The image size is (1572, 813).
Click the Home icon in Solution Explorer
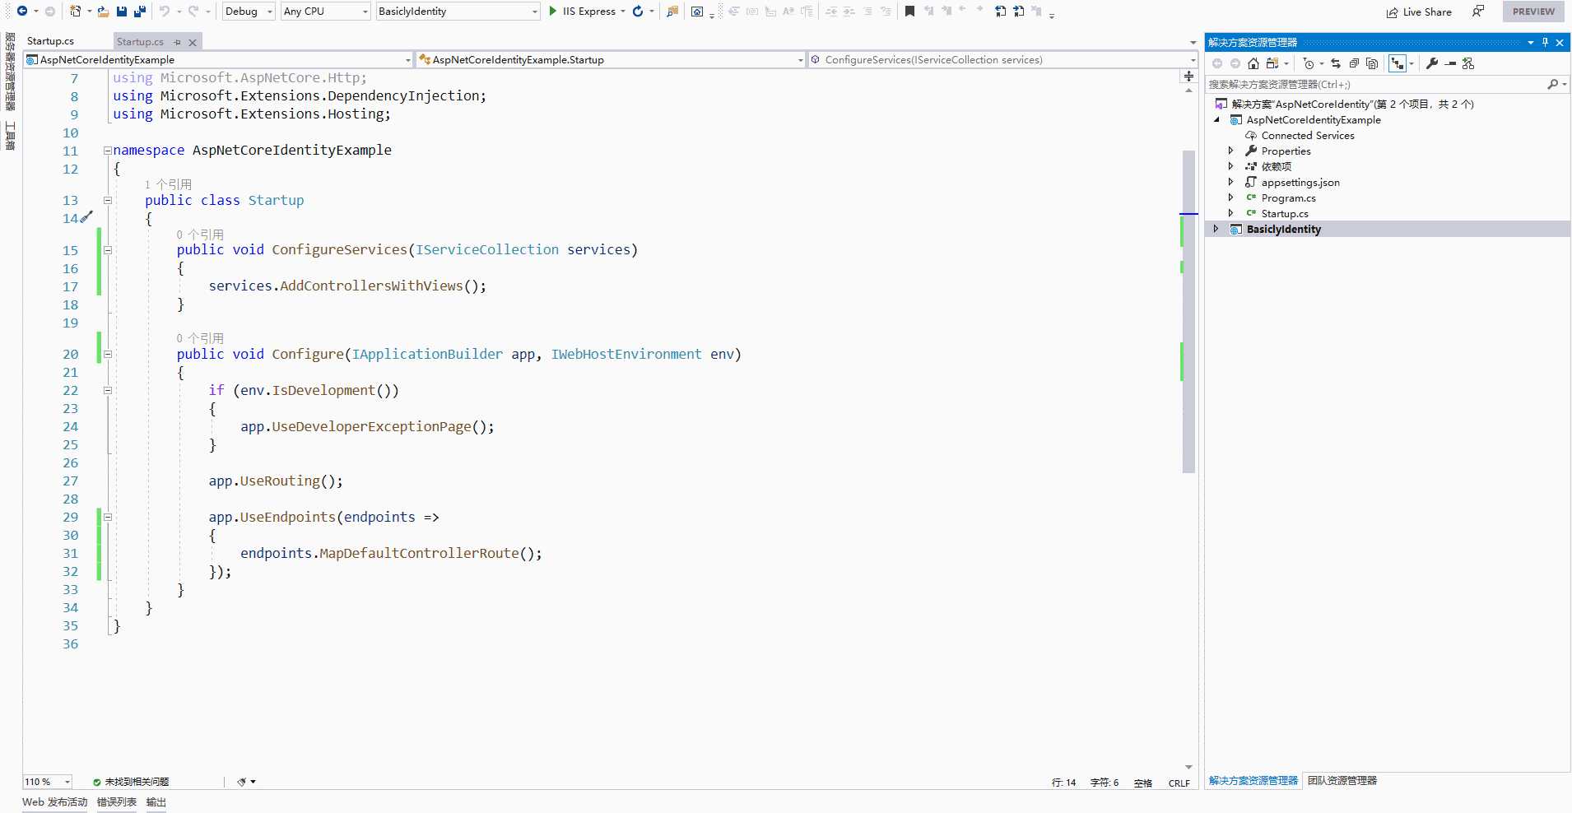point(1253,63)
